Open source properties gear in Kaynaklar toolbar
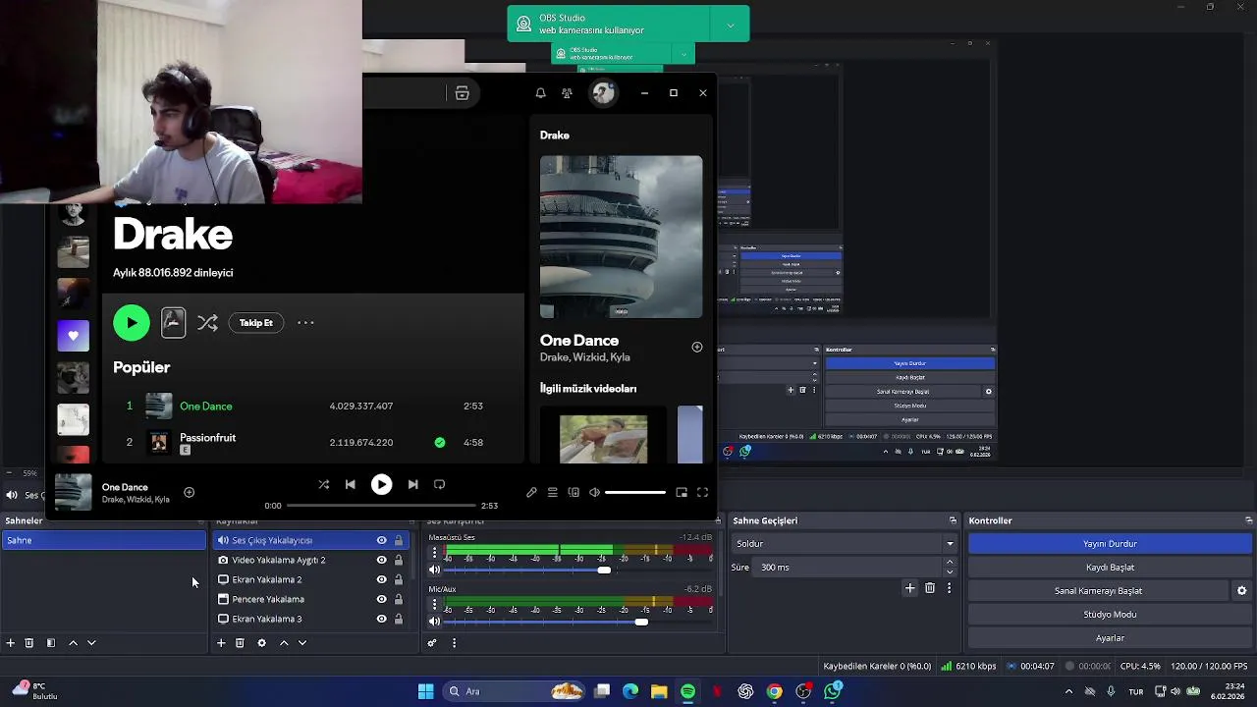The width and height of the screenshot is (1257, 707). point(261,643)
